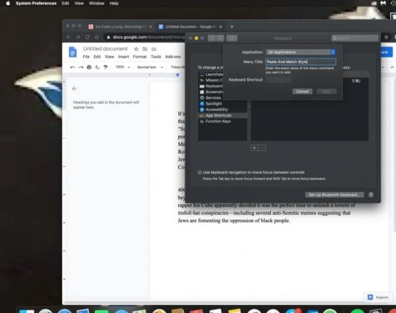396x313 pixels.
Task: Open System Preferences menu in menu bar
Action: 36,3
